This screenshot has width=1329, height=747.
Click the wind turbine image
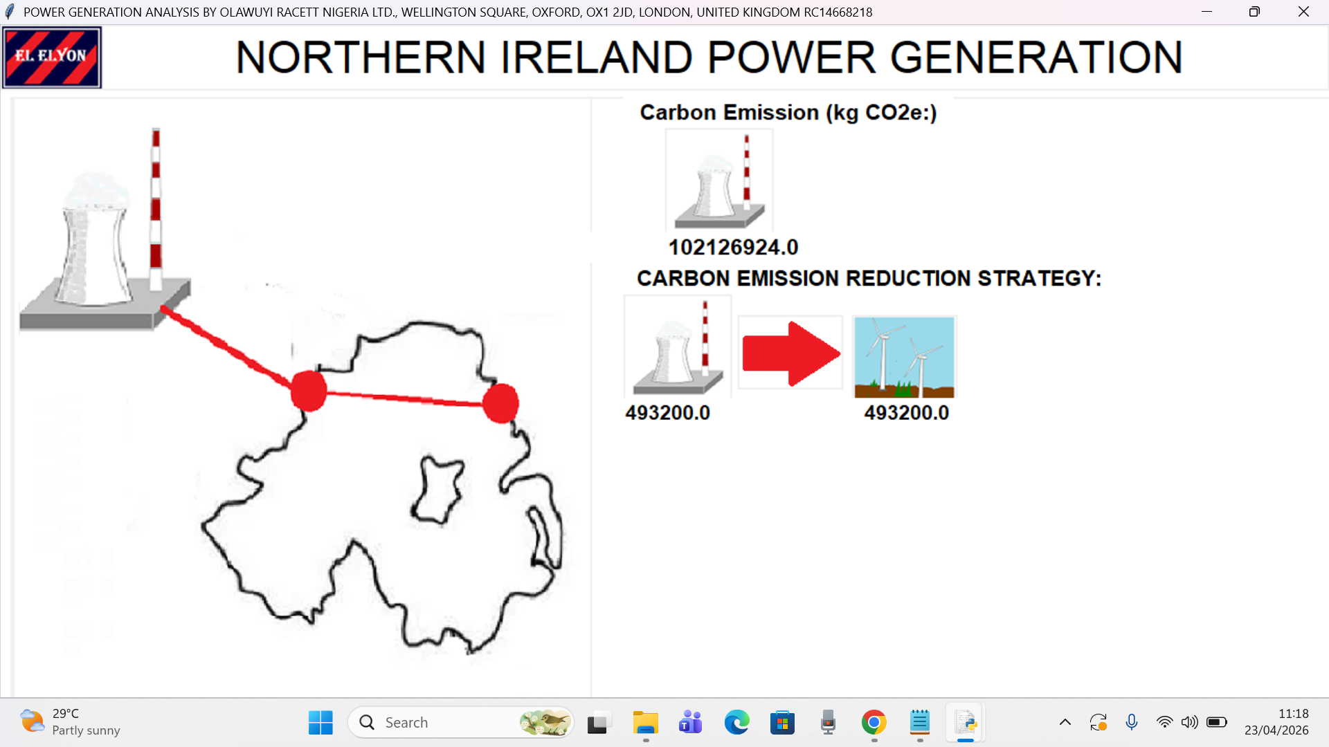(x=904, y=357)
